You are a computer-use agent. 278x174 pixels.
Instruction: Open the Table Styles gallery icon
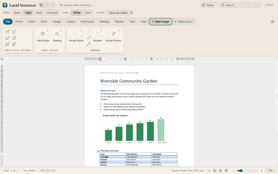click(43, 34)
